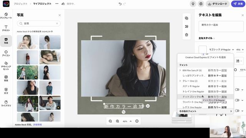Go to プロジェクト breadcrumb
The image size is (246, 138).
coord(20,4)
